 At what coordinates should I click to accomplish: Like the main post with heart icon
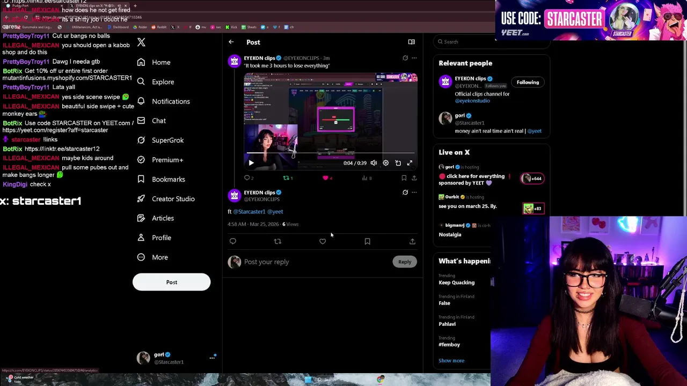point(323,241)
